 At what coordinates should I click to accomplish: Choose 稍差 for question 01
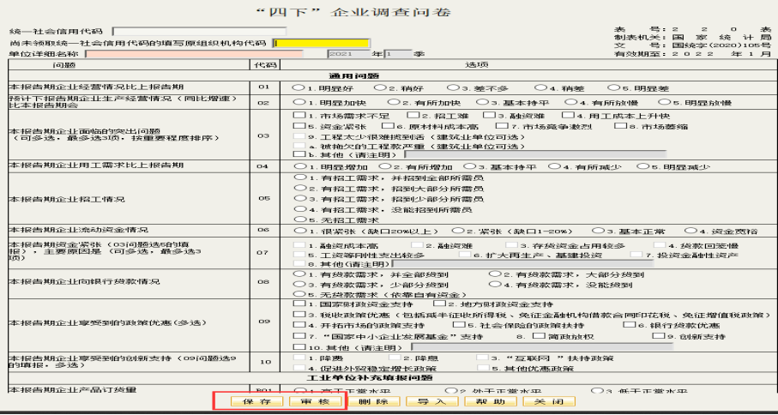pyautogui.click(x=540, y=87)
